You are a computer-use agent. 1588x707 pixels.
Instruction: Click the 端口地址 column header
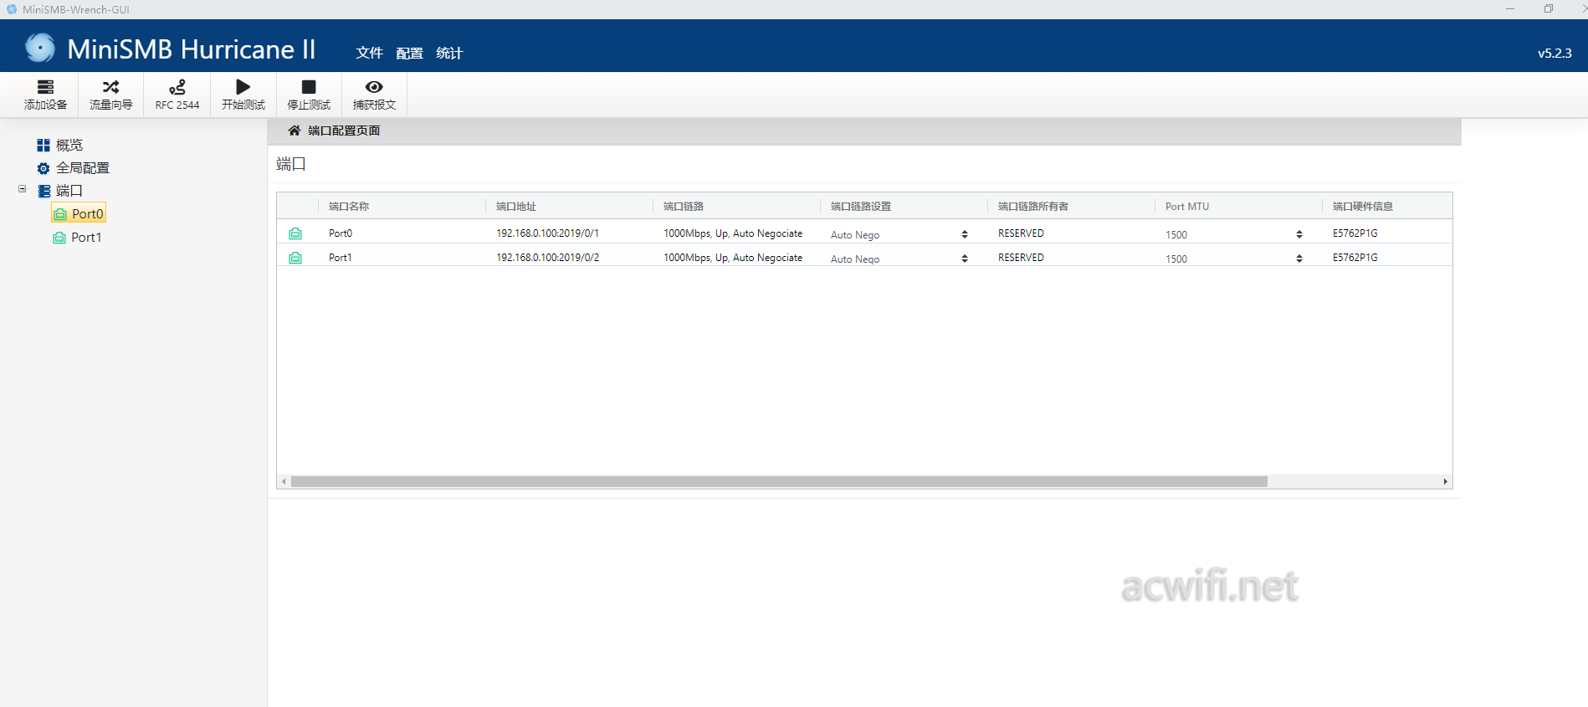(x=516, y=207)
